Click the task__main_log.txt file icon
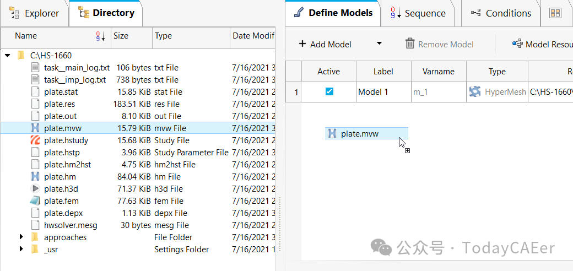 (35, 68)
